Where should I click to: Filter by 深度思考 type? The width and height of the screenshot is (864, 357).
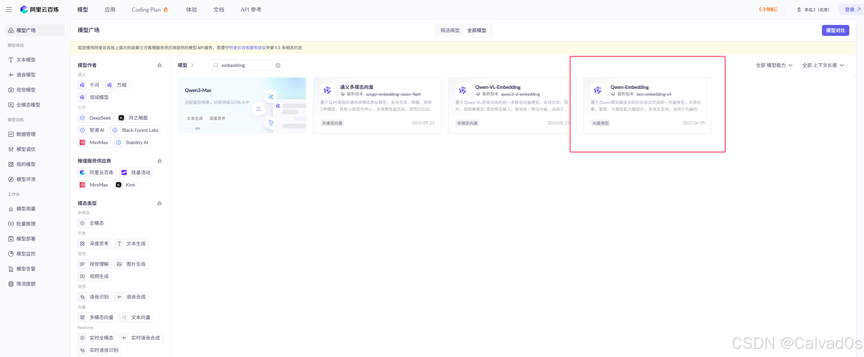(95, 244)
